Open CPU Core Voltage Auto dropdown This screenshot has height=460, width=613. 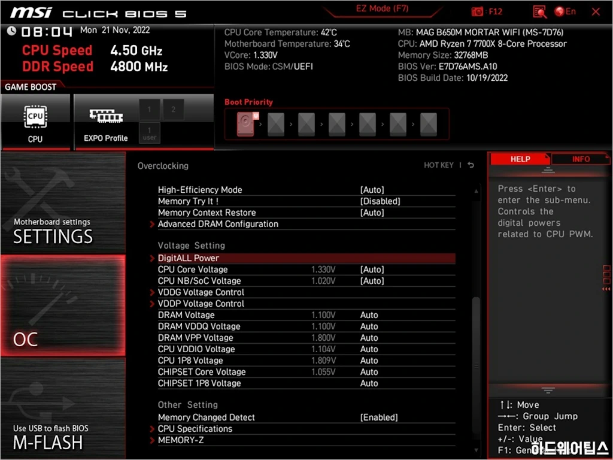(x=372, y=270)
